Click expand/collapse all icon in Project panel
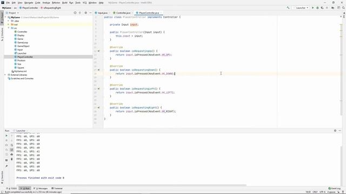The width and height of the screenshot is (346, 194). point(80,13)
